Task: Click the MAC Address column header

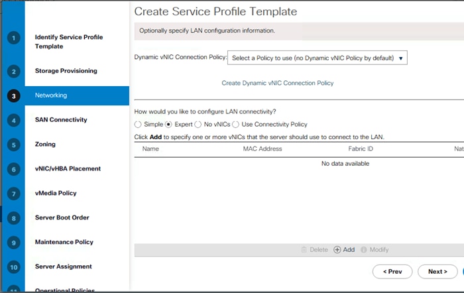Action: click(262, 149)
